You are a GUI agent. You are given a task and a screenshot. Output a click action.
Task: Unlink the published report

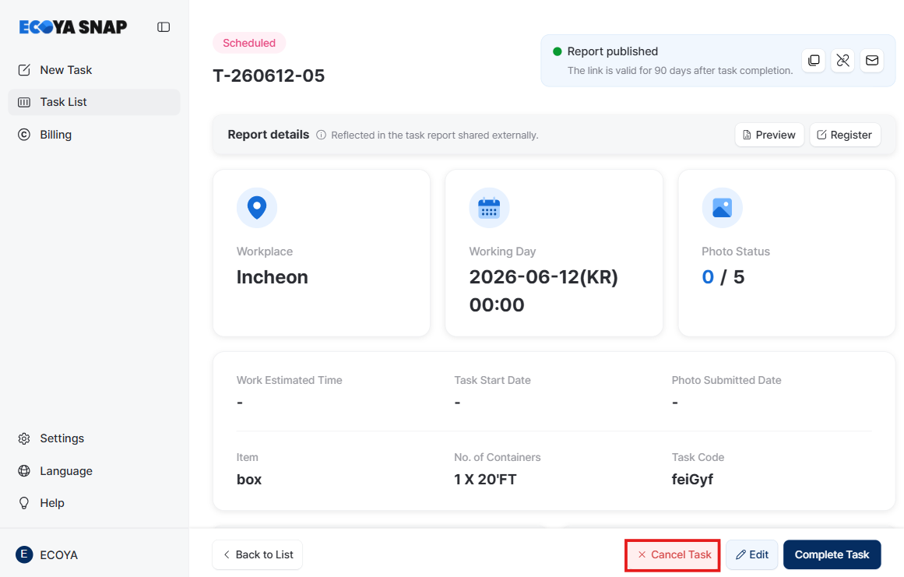click(843, 61)
